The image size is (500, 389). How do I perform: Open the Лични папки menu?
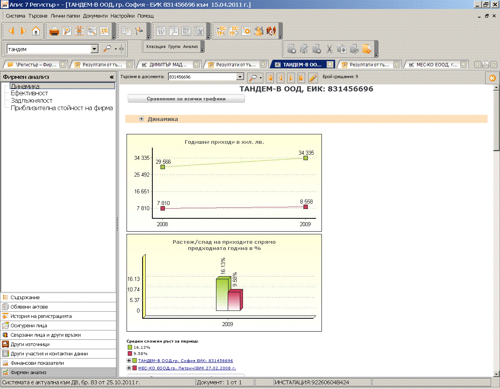pos(65,16)
